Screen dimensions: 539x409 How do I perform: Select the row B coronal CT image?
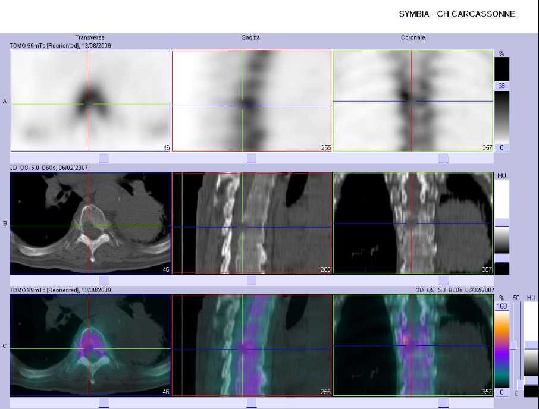pos(413,223)
